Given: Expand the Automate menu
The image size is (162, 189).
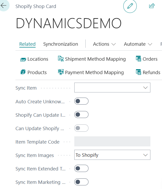Looking at the screenshot, I should point(138,44).
